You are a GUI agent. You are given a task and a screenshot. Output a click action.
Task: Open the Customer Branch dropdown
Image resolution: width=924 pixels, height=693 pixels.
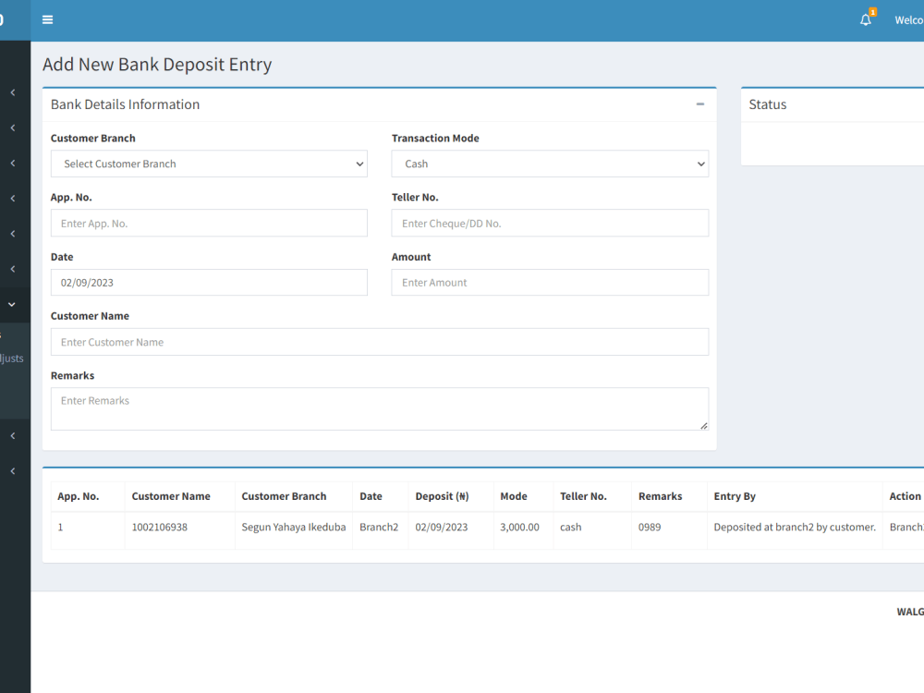click(209, 164)
